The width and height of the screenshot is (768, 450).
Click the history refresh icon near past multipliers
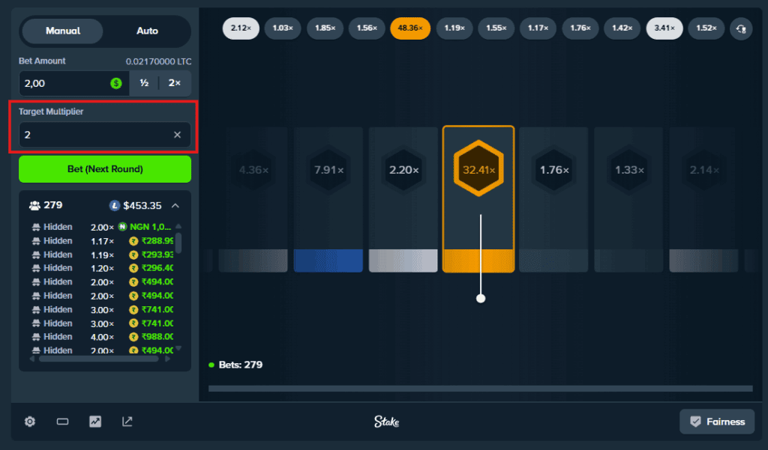point(742,27)
